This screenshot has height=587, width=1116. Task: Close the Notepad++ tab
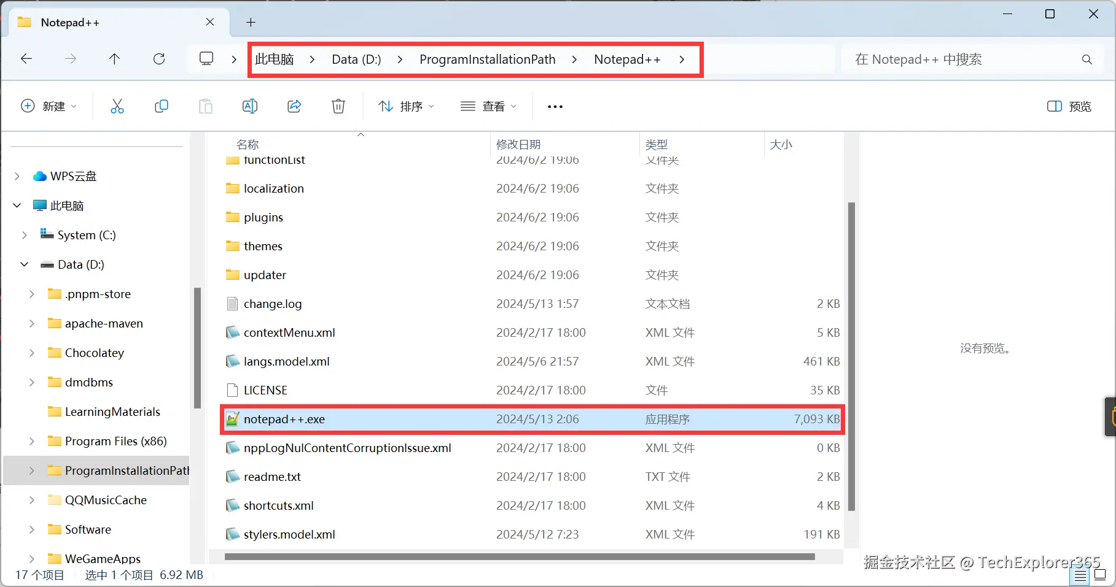pos(210,22)
